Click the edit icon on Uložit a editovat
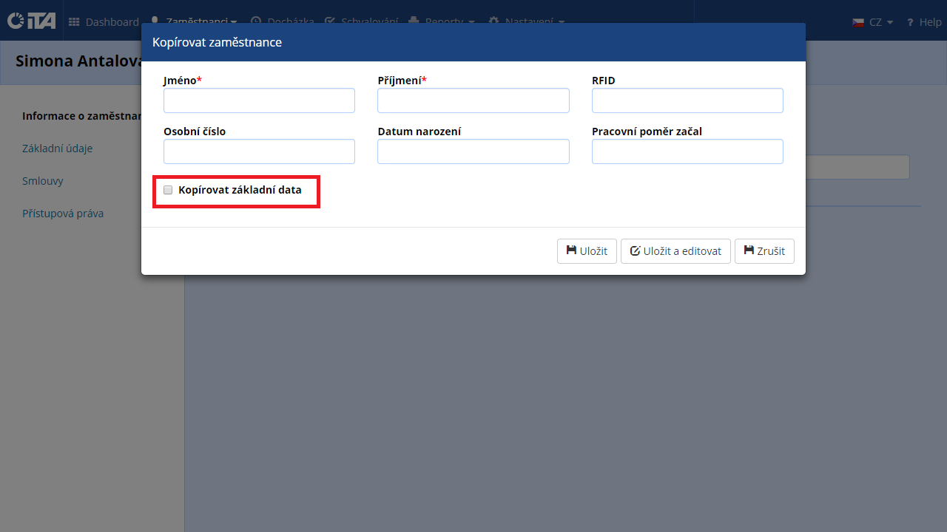The image size is (947, 532). [635, 251]
